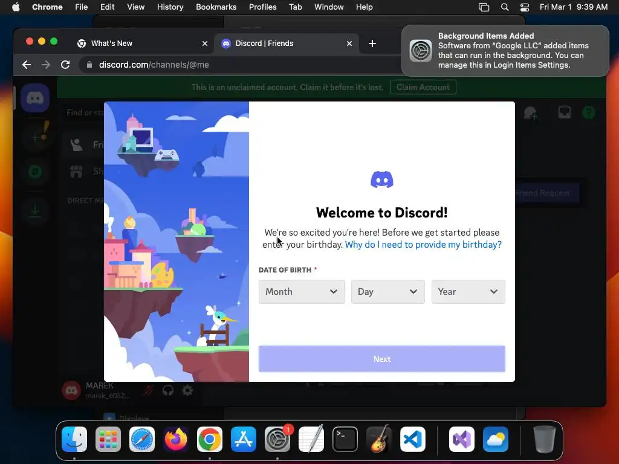This screenshot has width=619, height=464.
Task: Open the Chrome application menu
Action: coord(47,7)
